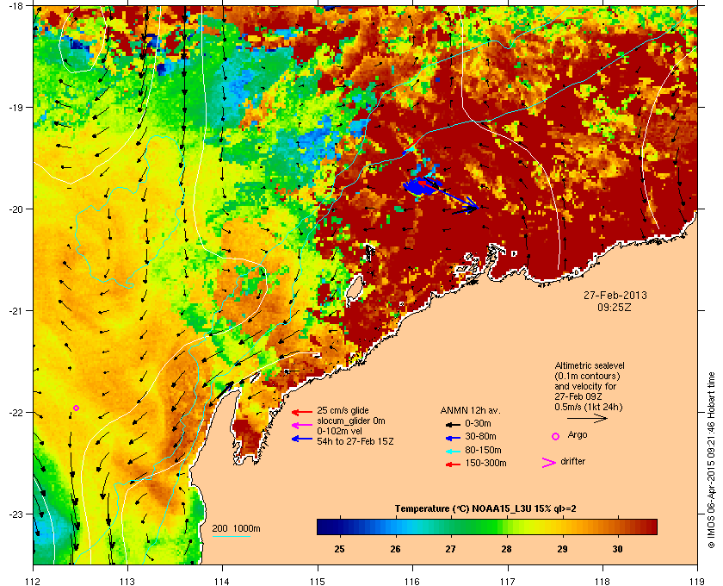Click the colorbar tick label 26
Viewport: 723px width, 586px height.
(x=395, y=549)
